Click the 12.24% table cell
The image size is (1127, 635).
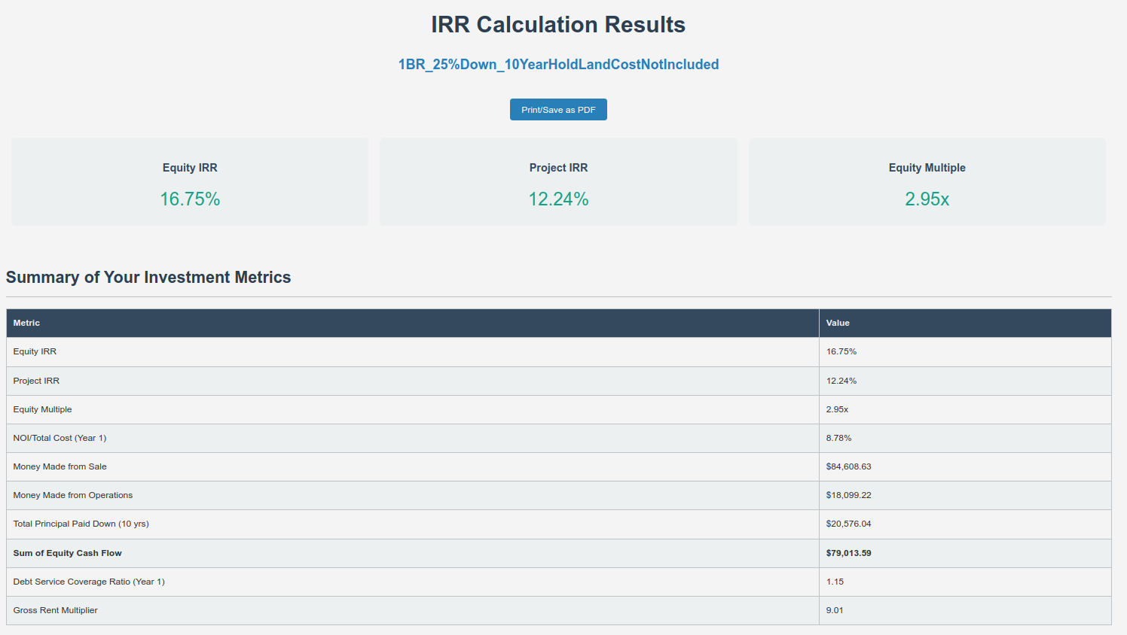(x=965, y=381)
